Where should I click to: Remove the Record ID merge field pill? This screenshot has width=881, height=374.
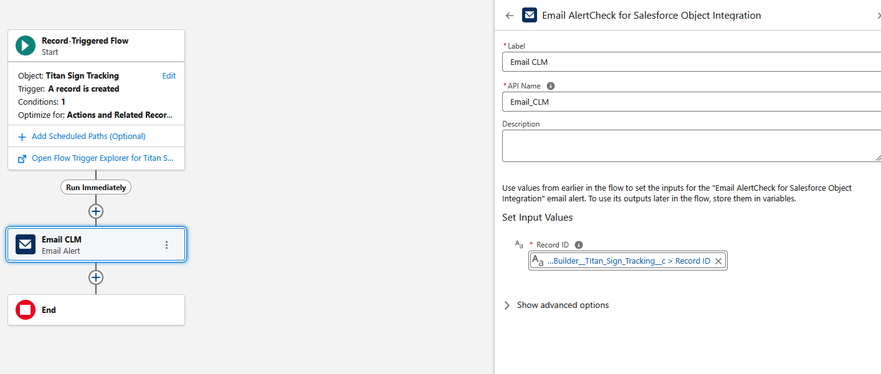pos(718,261)
